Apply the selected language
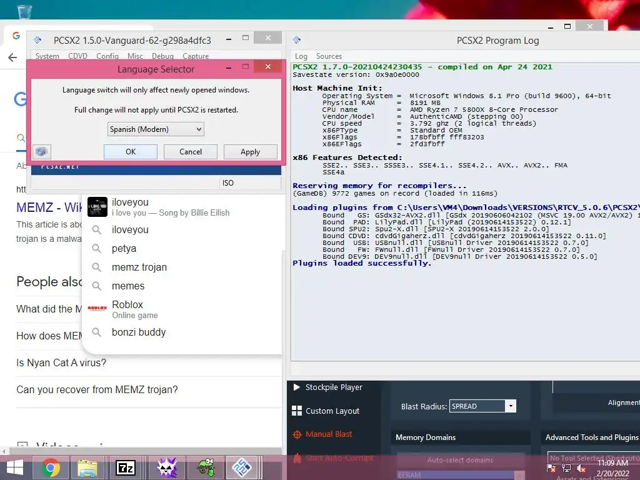This screenshot has width=640, height=480. pyautogui.click(x=250, y=152)
